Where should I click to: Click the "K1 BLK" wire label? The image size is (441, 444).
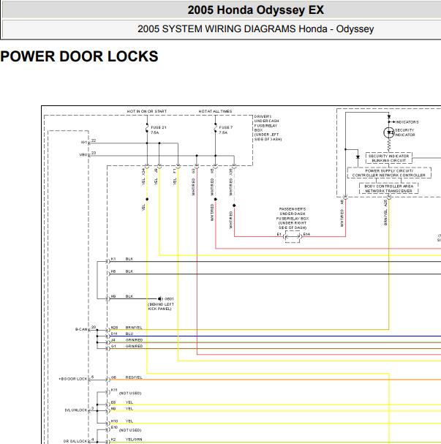[x=121, y=259]
